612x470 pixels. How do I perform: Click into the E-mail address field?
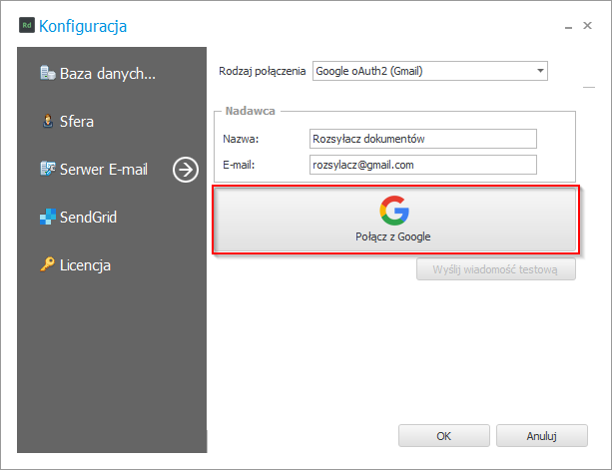coord(423,165)
